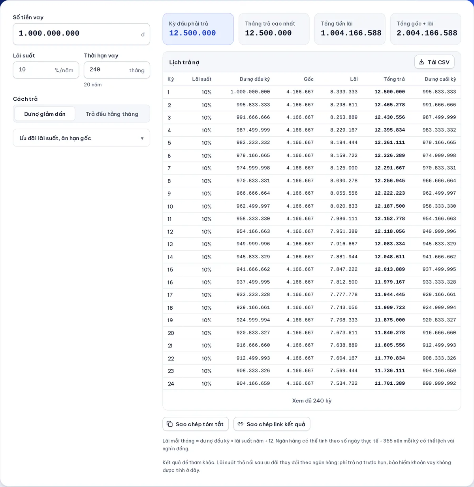This screenshot has width=474, height=487.
Task: Click total payment 12.291.667 in period 7
Action: [x=389, y=168]
